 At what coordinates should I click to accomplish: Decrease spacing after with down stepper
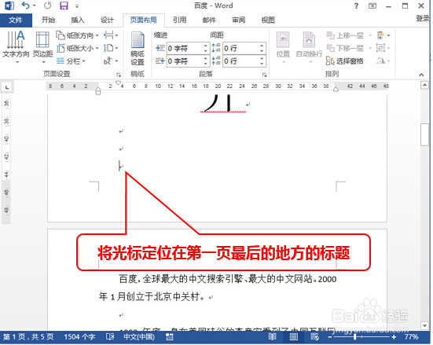[262, 64]
